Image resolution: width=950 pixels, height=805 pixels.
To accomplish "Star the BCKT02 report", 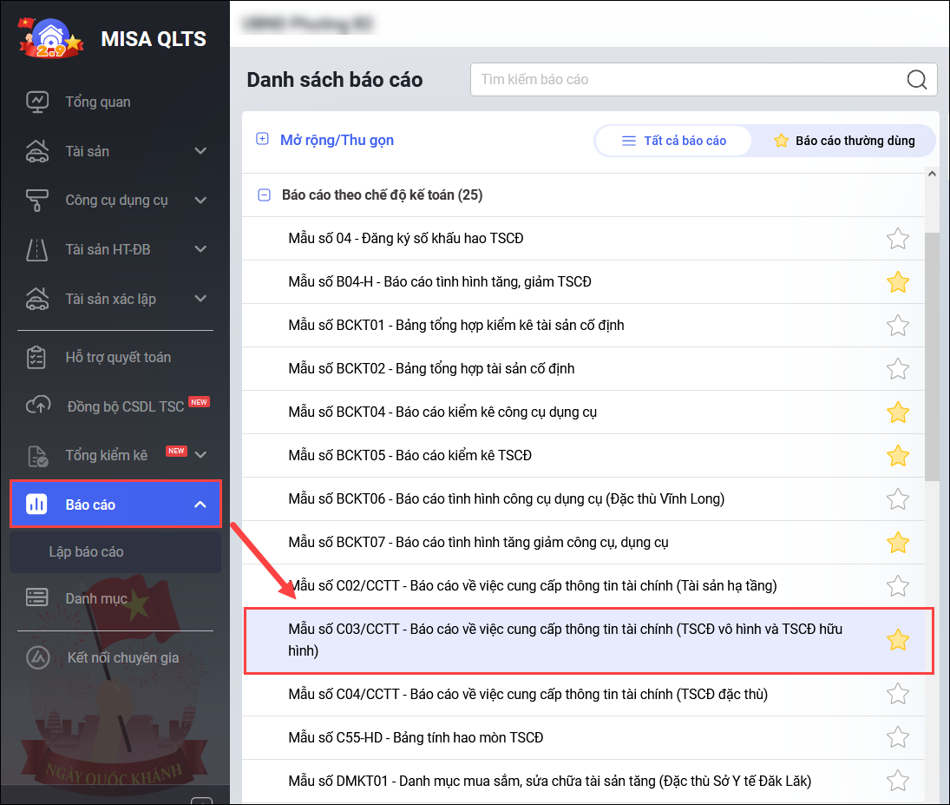I will point(897,369).
